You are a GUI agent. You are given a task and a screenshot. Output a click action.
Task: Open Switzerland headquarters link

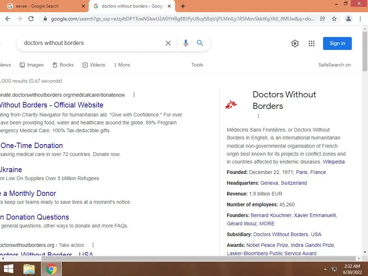(x=294, y=183)
